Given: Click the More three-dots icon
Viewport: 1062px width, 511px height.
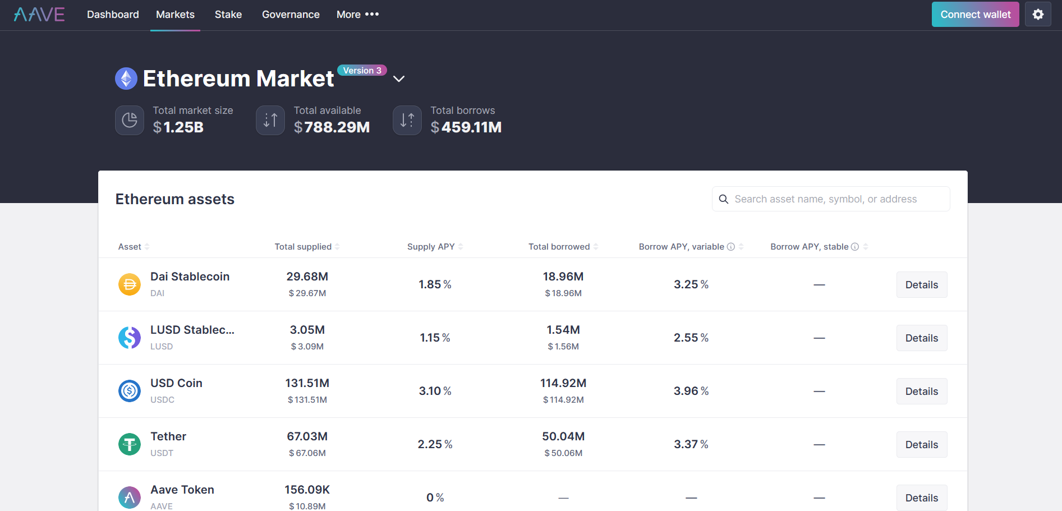Looking at the screenshot, I should pyautogui.click(x=372, y=14).
